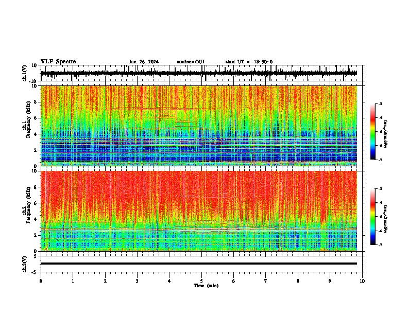
Task: Click the ch.2 spectrogram plot area
Action: [x=199, y=211]
